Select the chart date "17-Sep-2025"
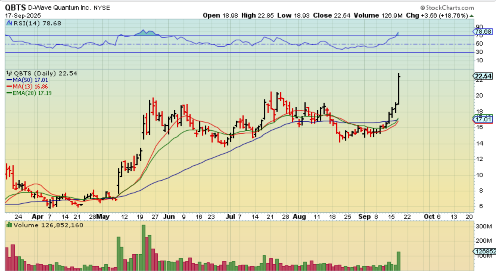The width and height of the screenshot is (496, 271). (x=23, y=16)
